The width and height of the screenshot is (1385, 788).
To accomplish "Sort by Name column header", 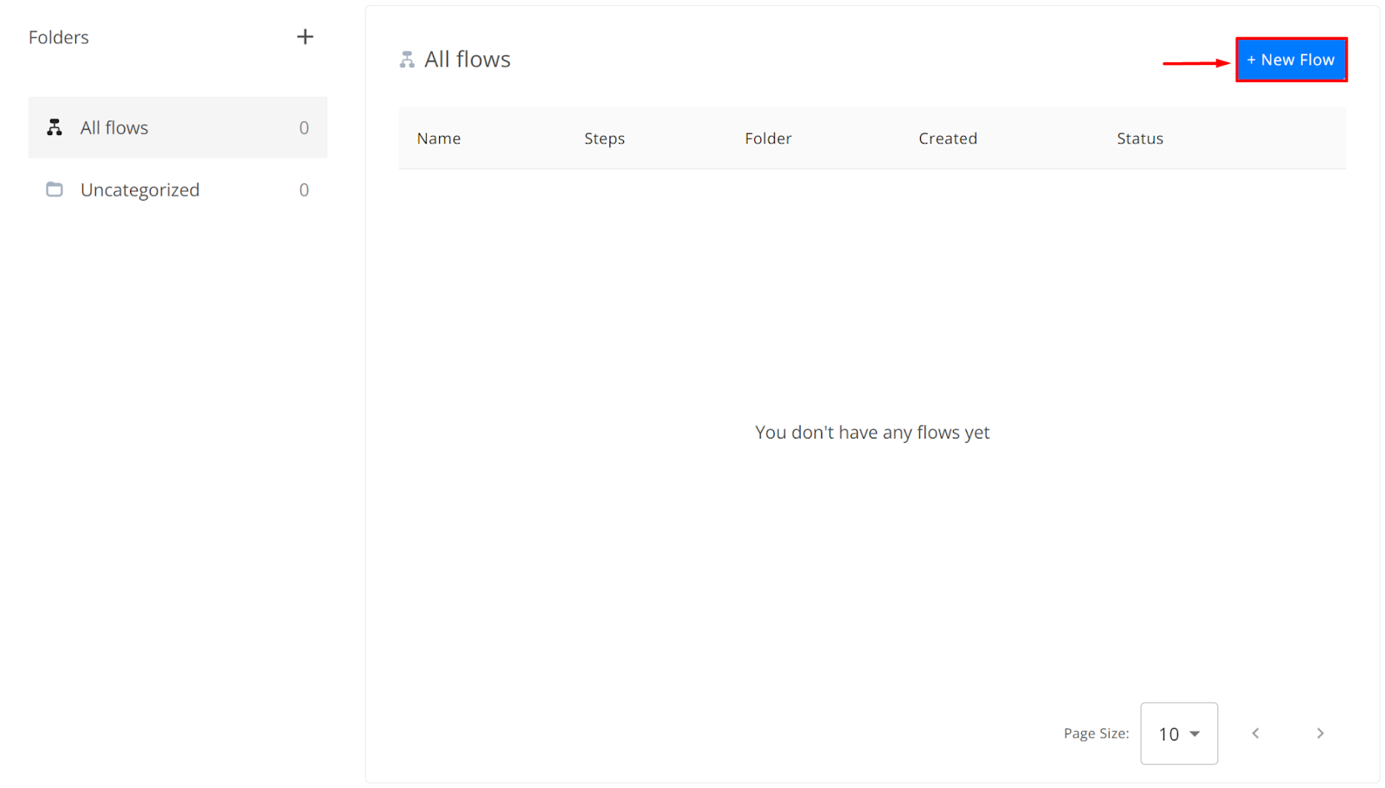I will (x=439, y=138).
